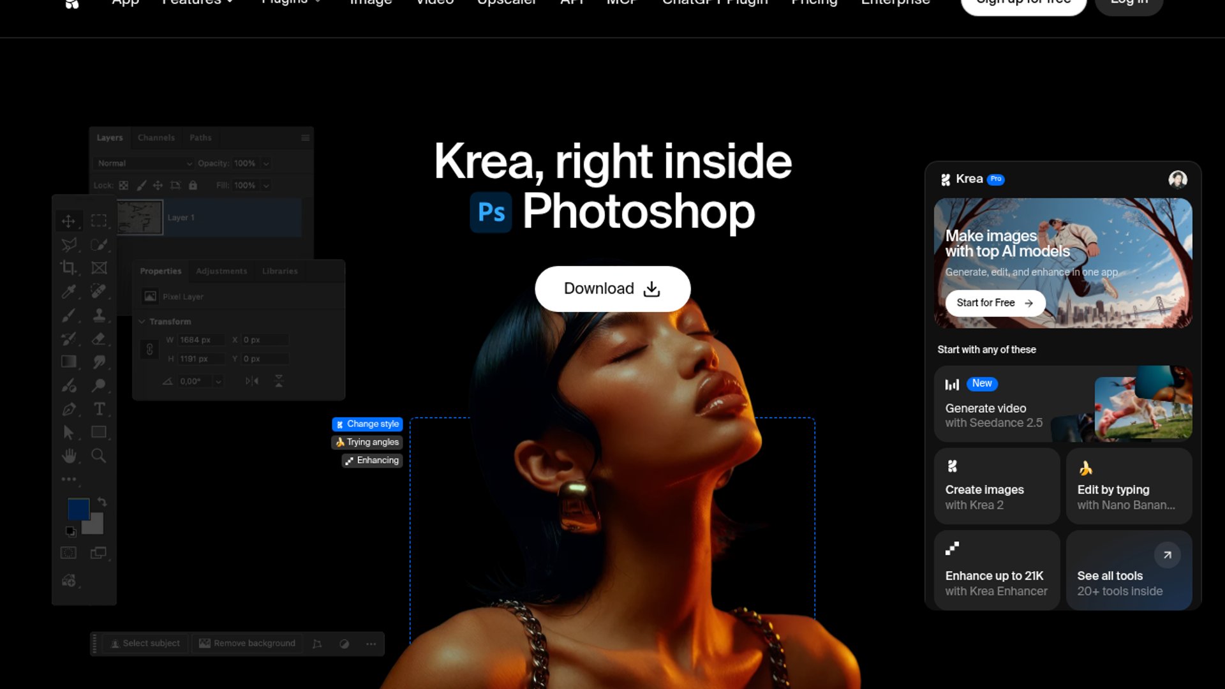Open the rotation angle dropdown
This screenshot has width=1225, height=689.
point(218,381)
